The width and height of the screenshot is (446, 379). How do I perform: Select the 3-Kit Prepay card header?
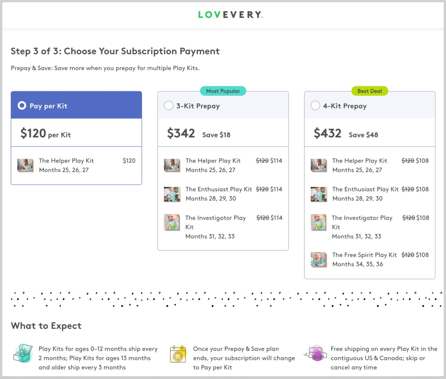[223, 106]
